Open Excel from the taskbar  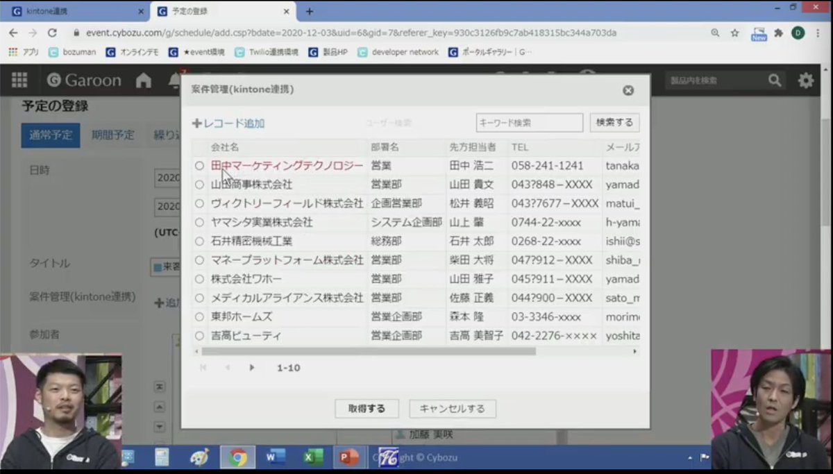[313, 457]
